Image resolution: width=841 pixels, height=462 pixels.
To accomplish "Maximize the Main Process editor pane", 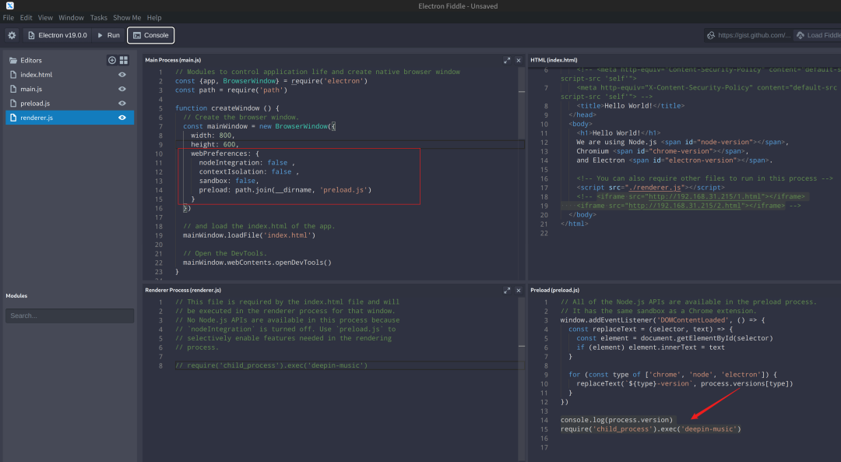I will [x=507, y=60].
